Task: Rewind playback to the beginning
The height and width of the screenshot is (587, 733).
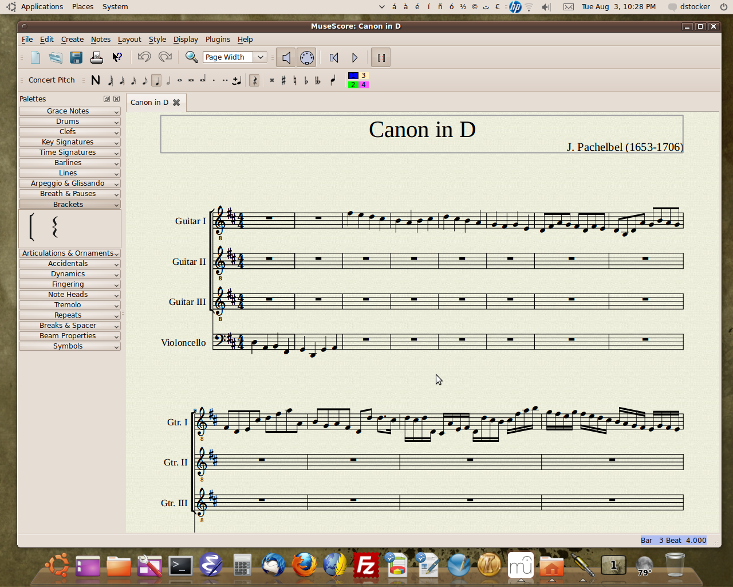Action: tap(334, 57)
